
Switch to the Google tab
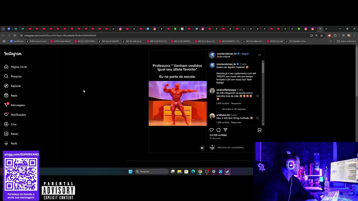tap(182, 29)
